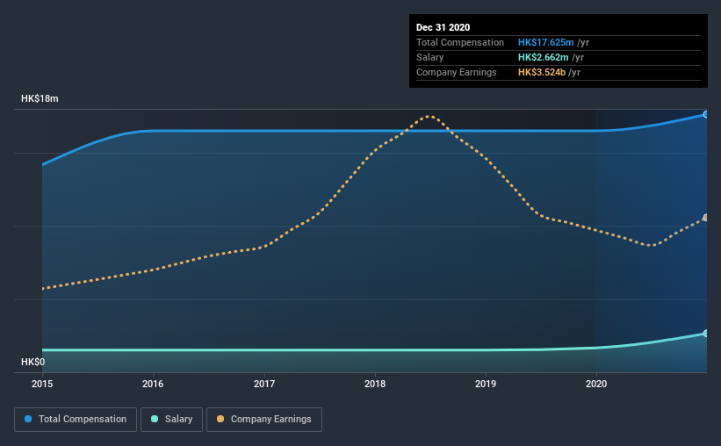Viewport: 721px width, 446px height.
Task: Click the 2018 x-axis label
Action: point(375,384)
